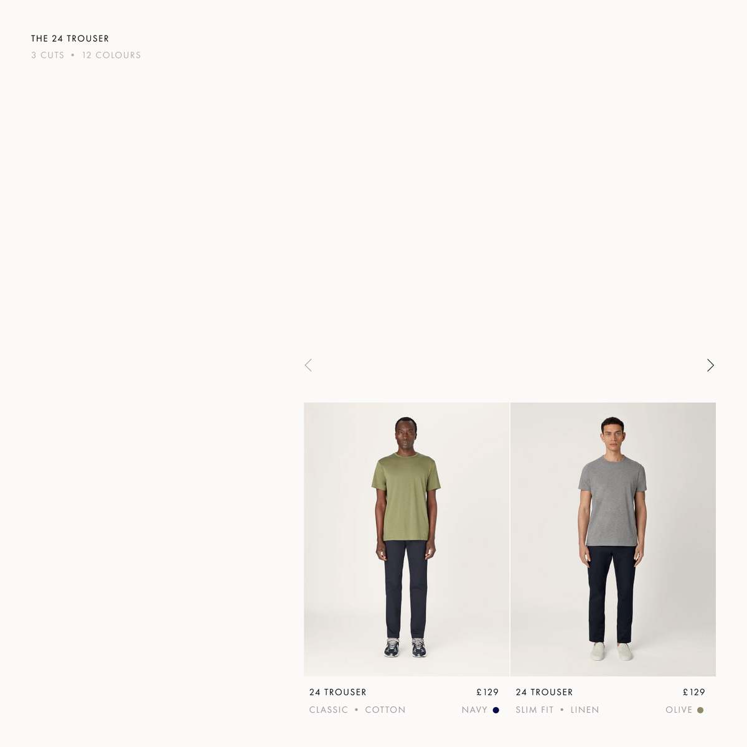Click the 3 CUTS label

click(48, 55)
